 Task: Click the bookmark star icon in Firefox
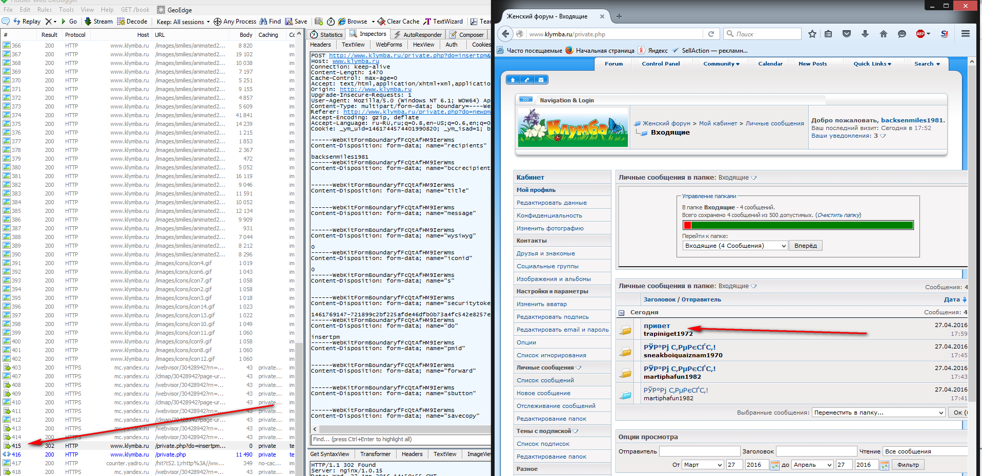[x=812, y=34]
